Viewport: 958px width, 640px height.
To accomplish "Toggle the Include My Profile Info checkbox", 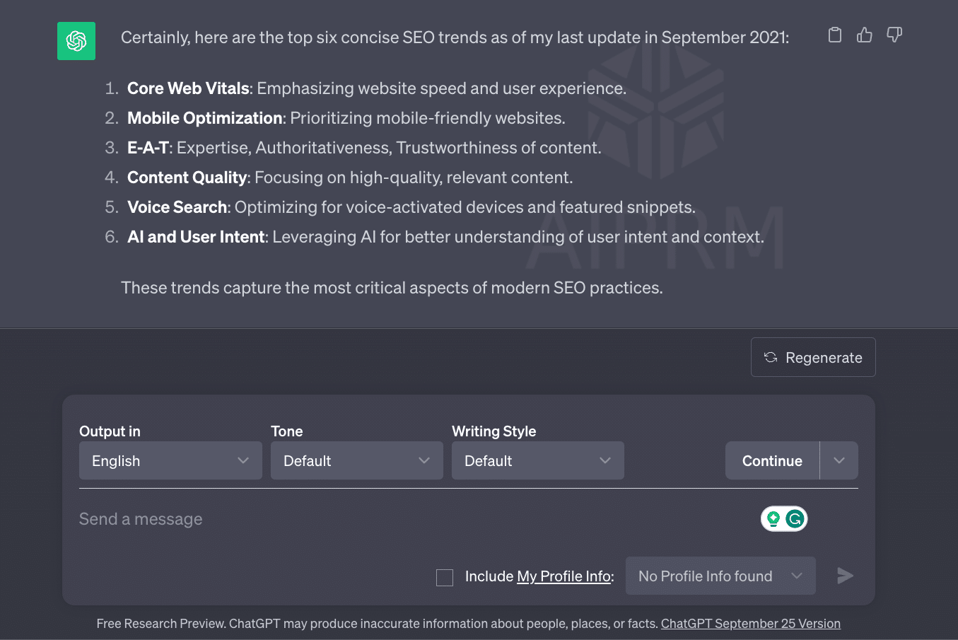I will [x=445, y=577].
